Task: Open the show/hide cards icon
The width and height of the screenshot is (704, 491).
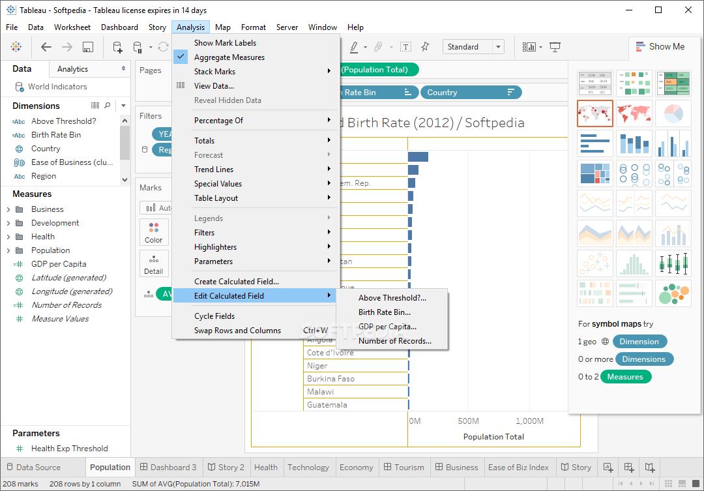Action: pos(529,47)
